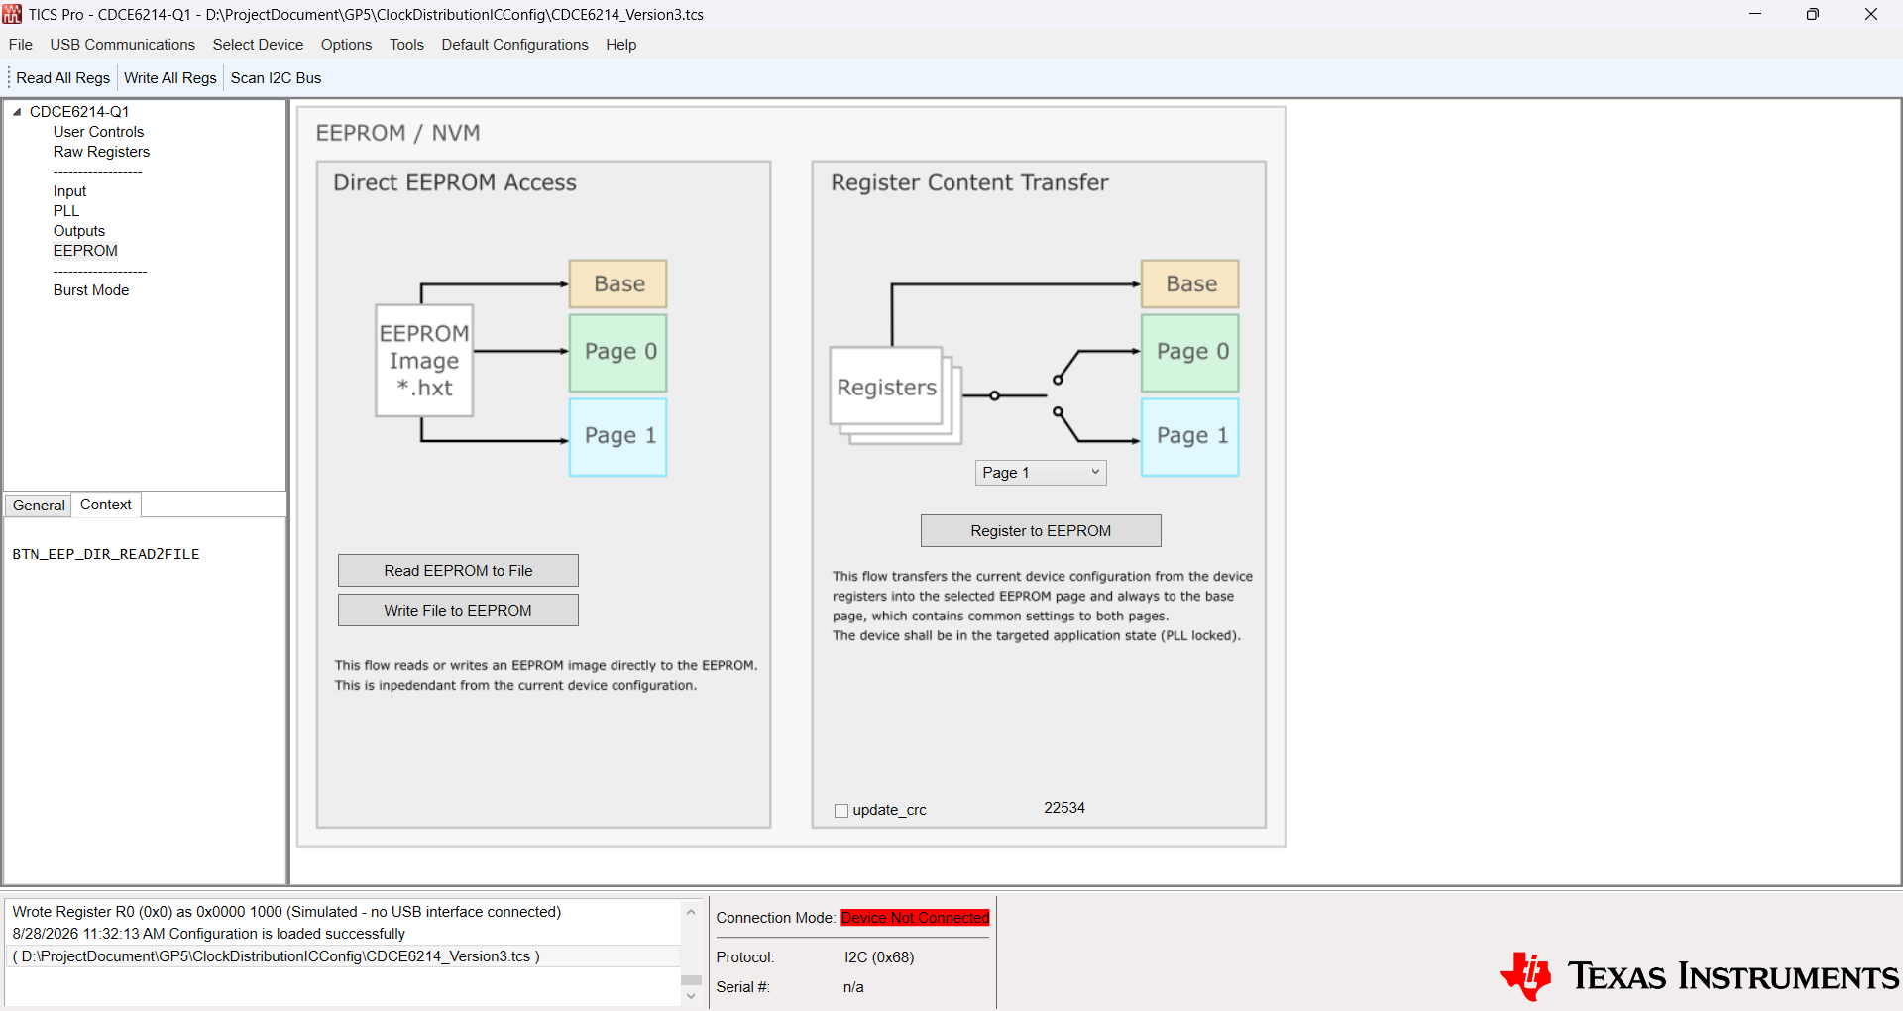Click the TICS Pro app icon in title bar

(x=12, y=14)
